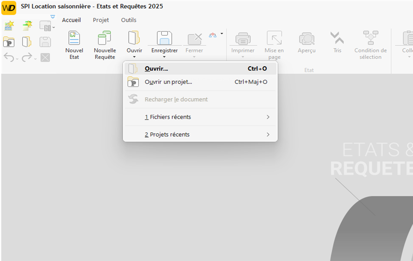Screen dimensions: 413x261
Task: Click the Nouvelle Requête icon
Action: [105, 38]
